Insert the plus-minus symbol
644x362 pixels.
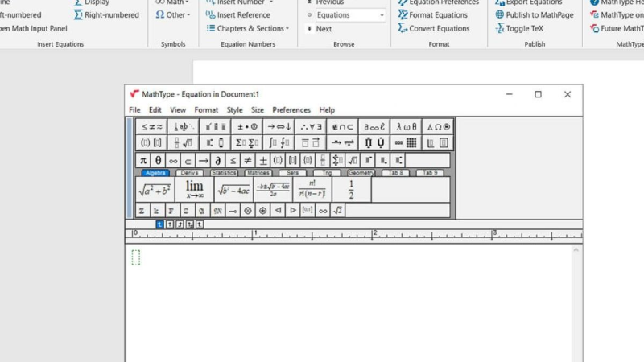coord(263,160)
